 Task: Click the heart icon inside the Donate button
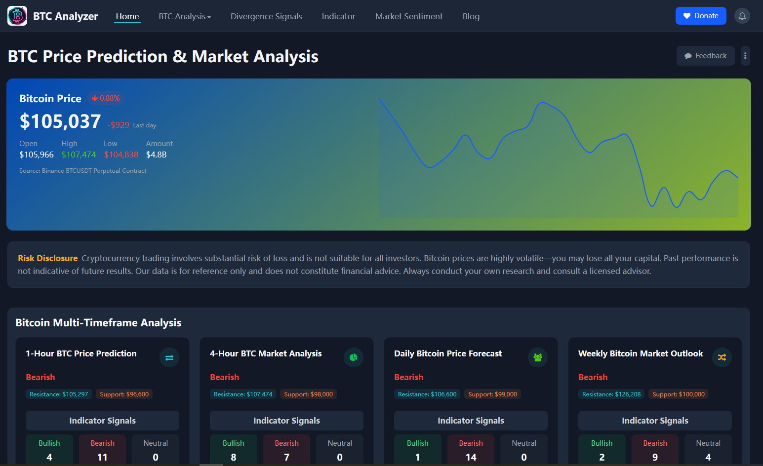pyautogui.click(x=687, y=15)
